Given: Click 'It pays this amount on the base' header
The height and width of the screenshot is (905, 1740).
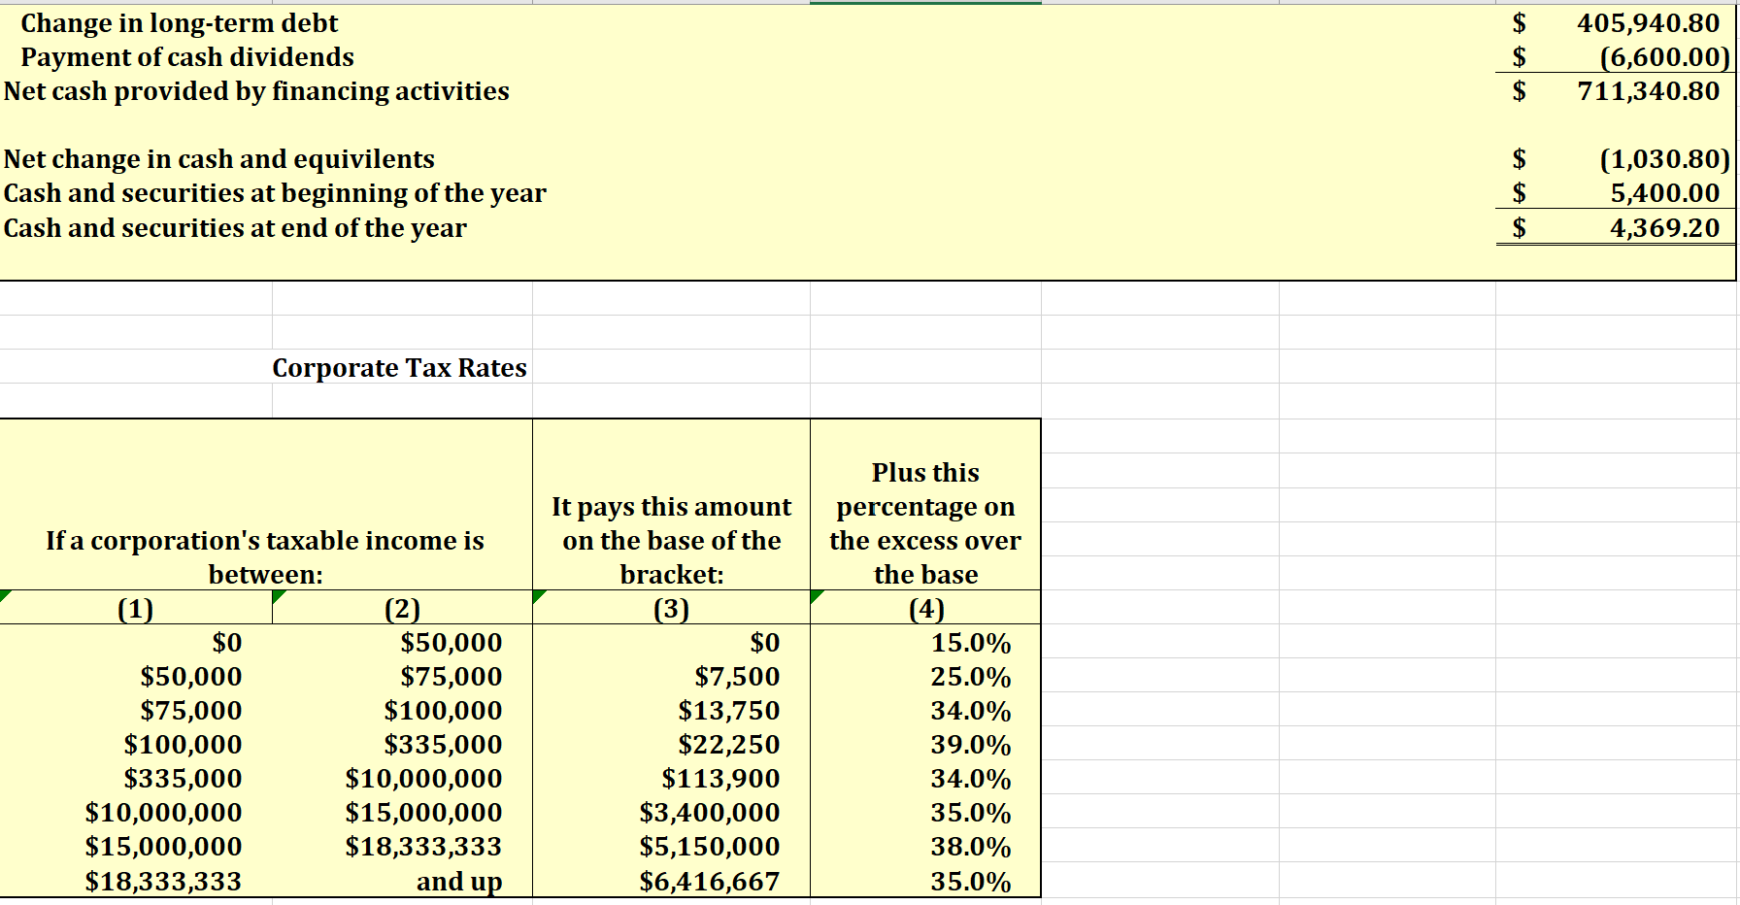Looking at the screenshot, I should [672, 541].
